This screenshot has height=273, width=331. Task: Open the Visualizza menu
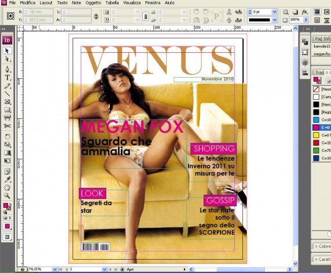132,3
